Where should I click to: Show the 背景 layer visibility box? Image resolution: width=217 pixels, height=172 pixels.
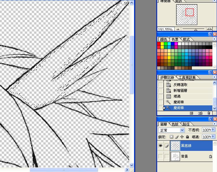coord(160,156)
